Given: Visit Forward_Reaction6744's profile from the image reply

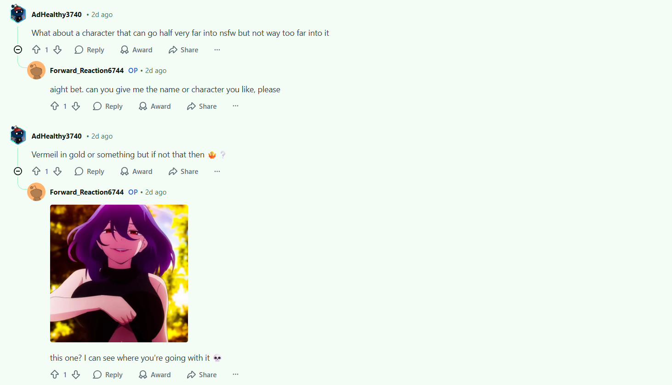Looking at the screenshot, I should coord(87,192).
